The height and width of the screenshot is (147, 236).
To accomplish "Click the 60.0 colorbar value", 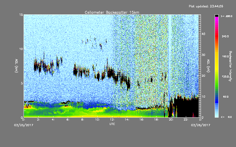I will (x=226, y=97).
